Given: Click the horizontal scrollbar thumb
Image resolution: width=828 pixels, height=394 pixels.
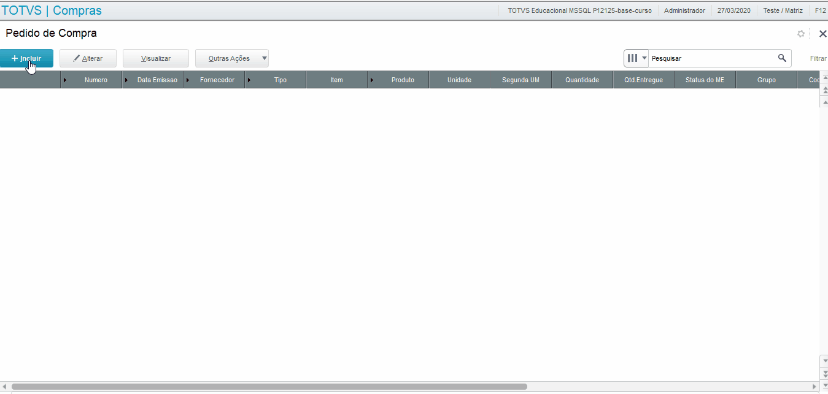Looking at the screenshot, I should 269,387.
